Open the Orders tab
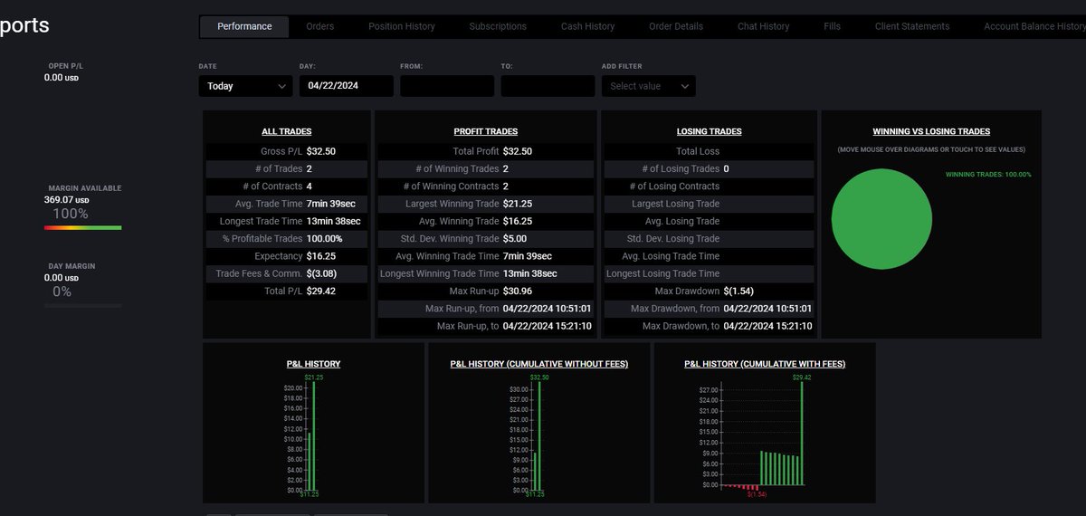This screenshot has width=1086, height=516. pyautogui.click(x=319, y=26)
